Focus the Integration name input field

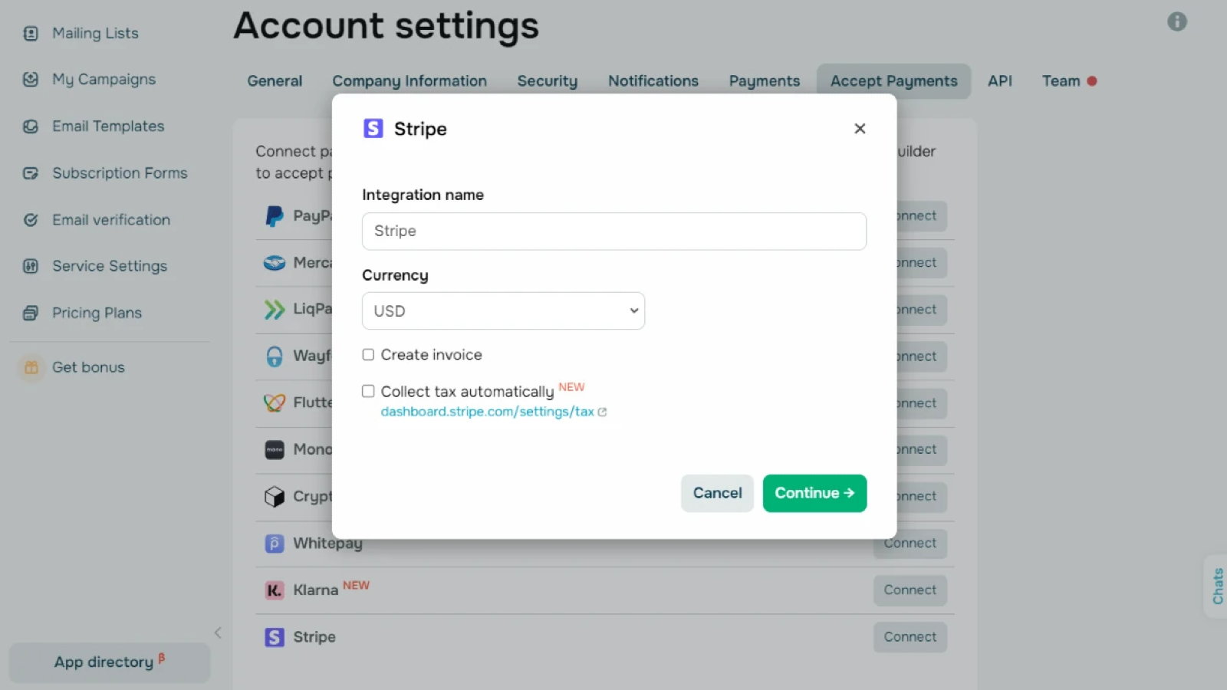click(613, 232)
